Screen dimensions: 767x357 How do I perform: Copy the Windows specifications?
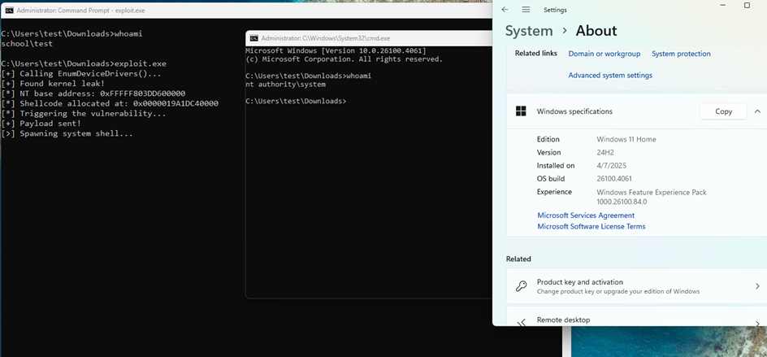(723, 111)
